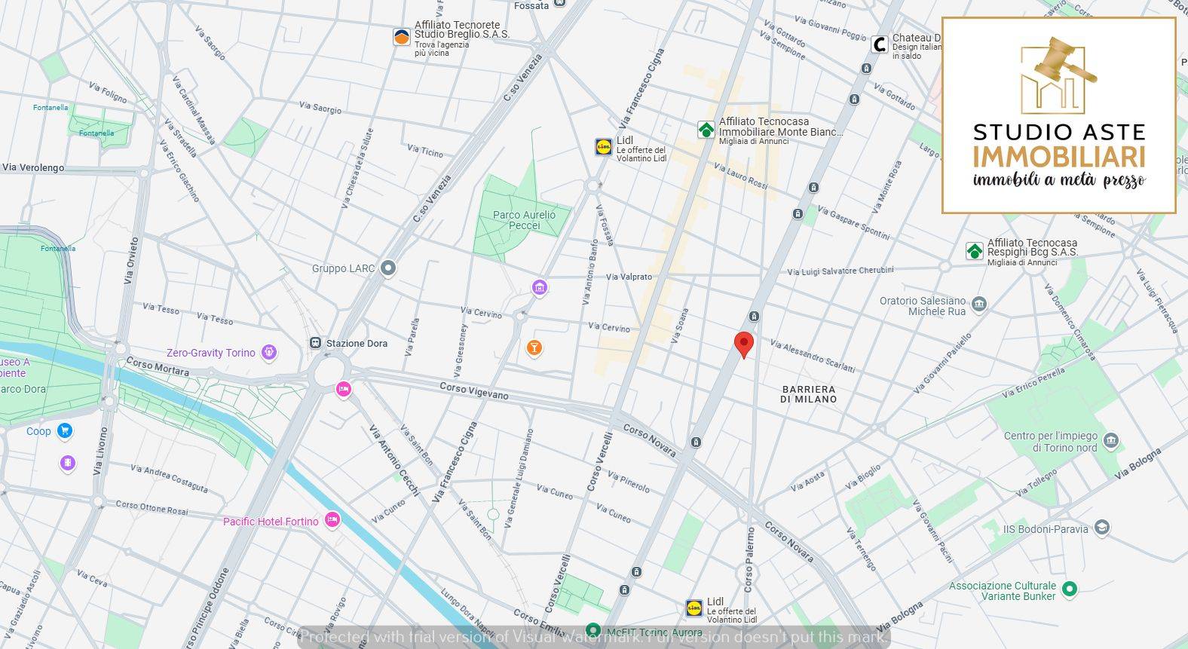Select the Zero-Gravity Torino purple icon

(x=270, y=352)
